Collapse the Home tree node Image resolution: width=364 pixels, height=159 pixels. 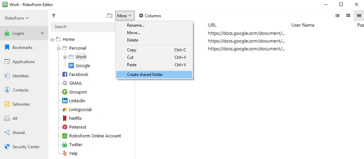point(52,39)
